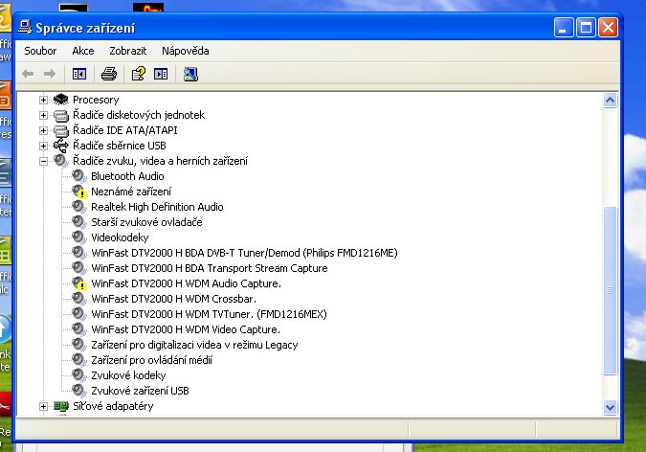Click speaker icon beside Zařízení pro ovládání médií
This screenshot has height=452, width=646.
point(78,360)
